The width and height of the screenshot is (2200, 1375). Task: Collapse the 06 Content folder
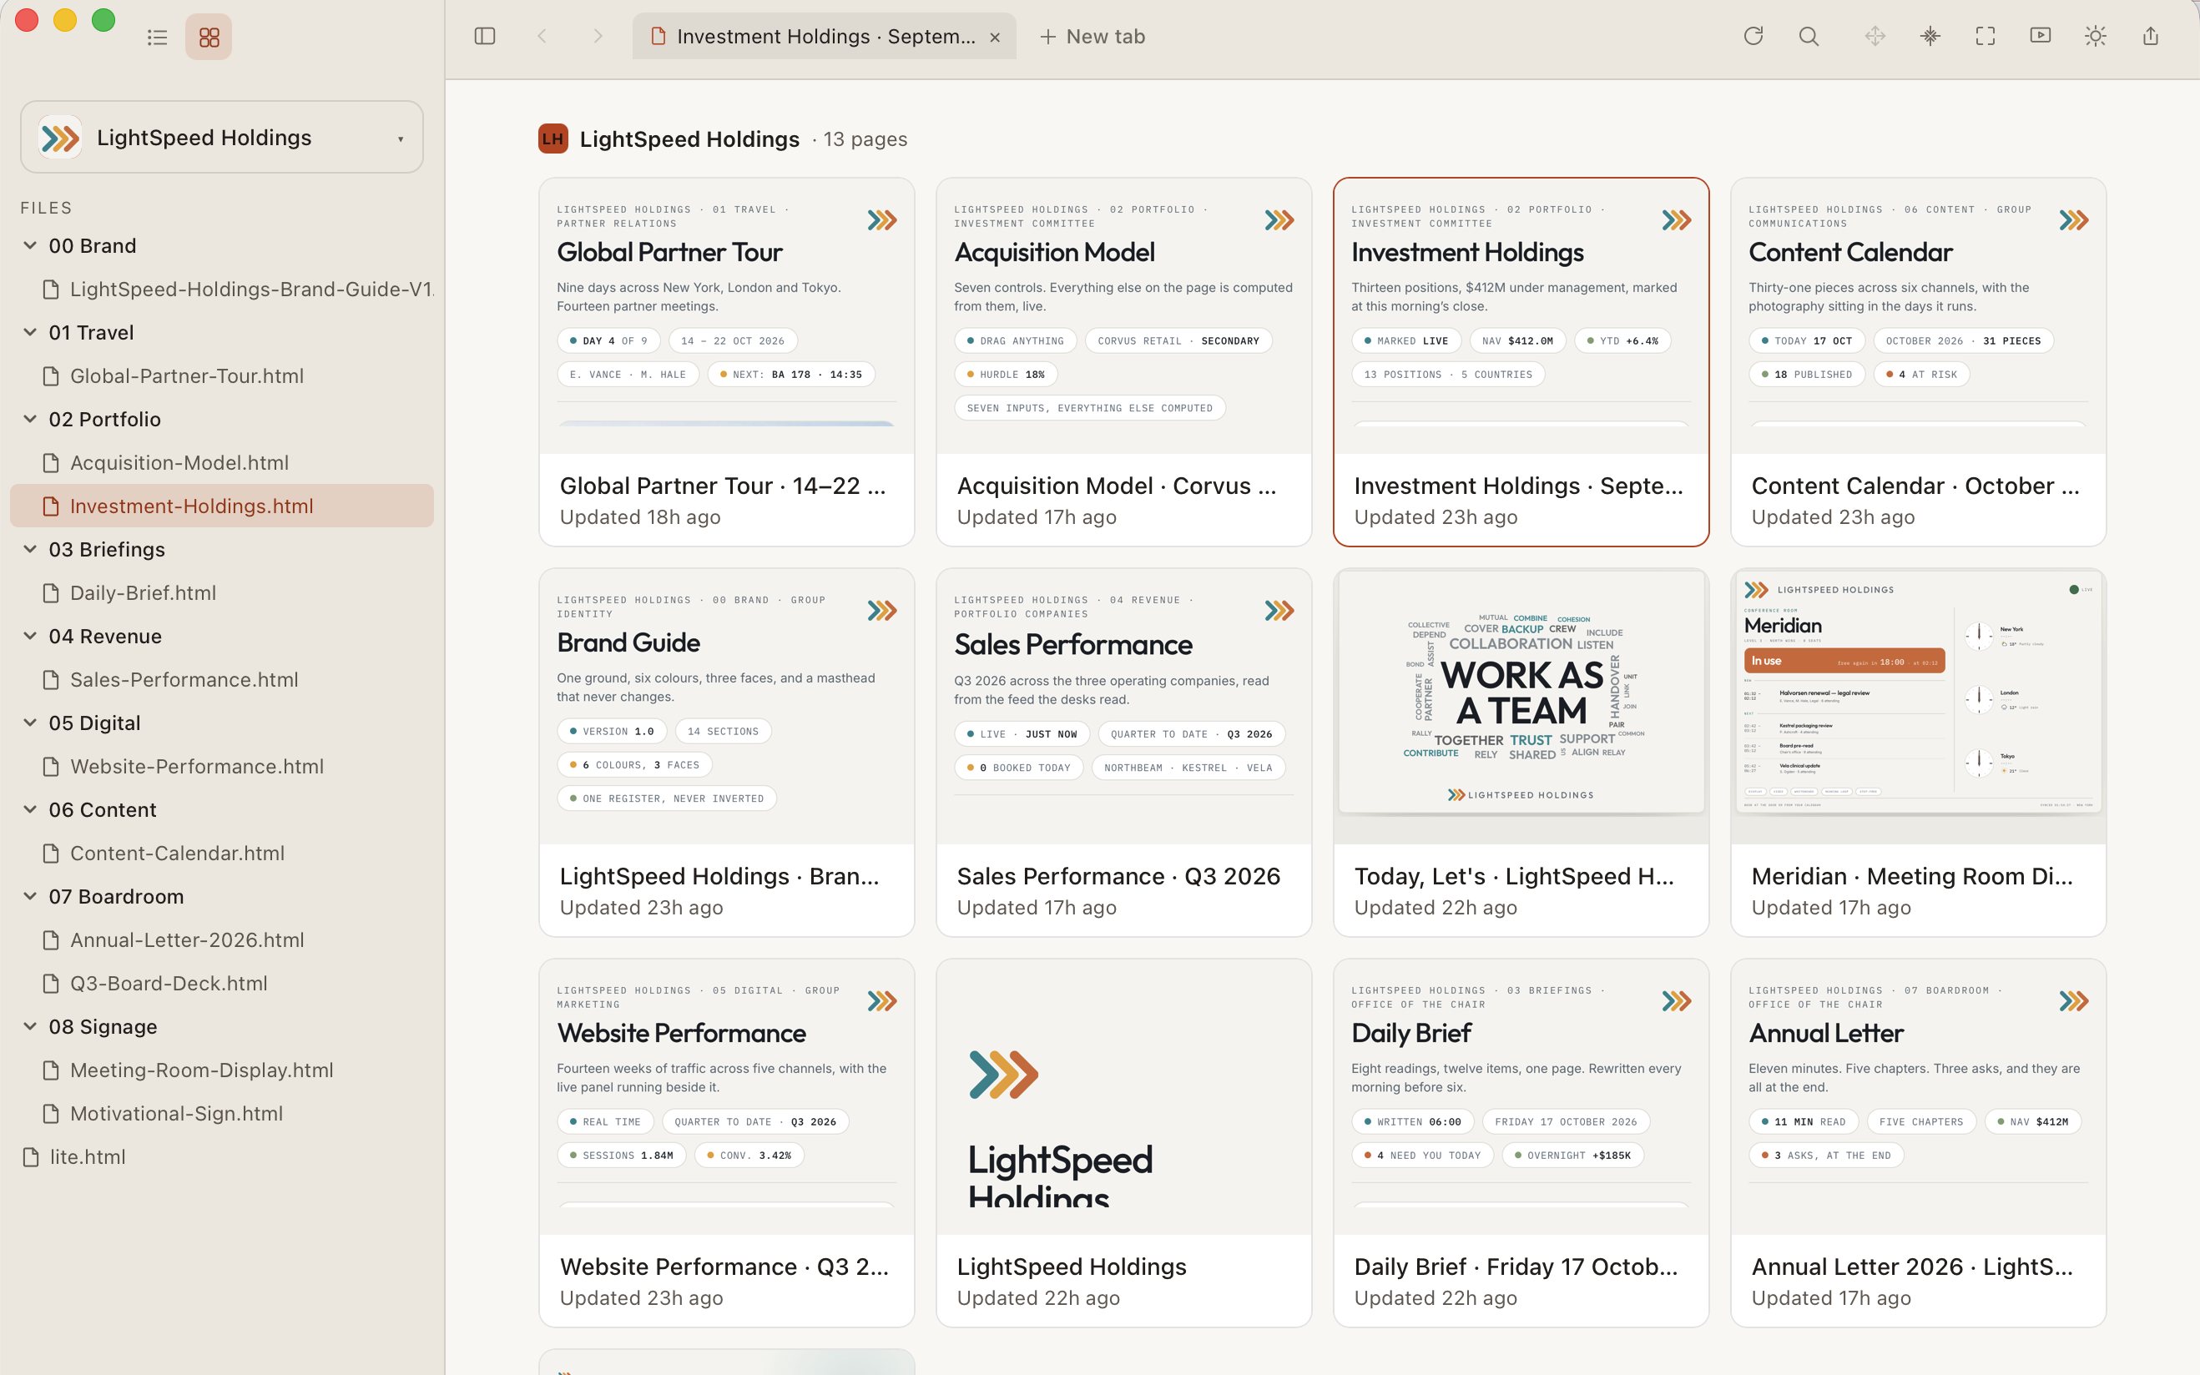click(30, 809)
